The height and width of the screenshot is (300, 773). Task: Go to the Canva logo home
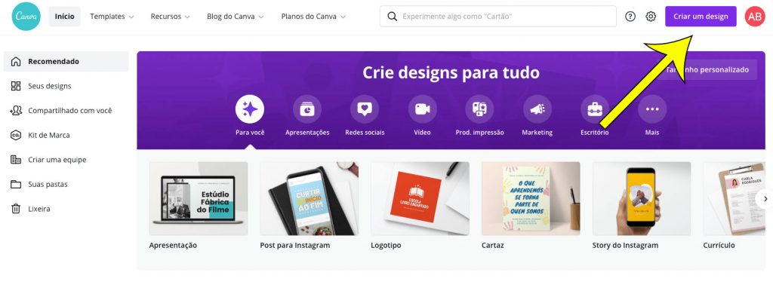[26, 17]
